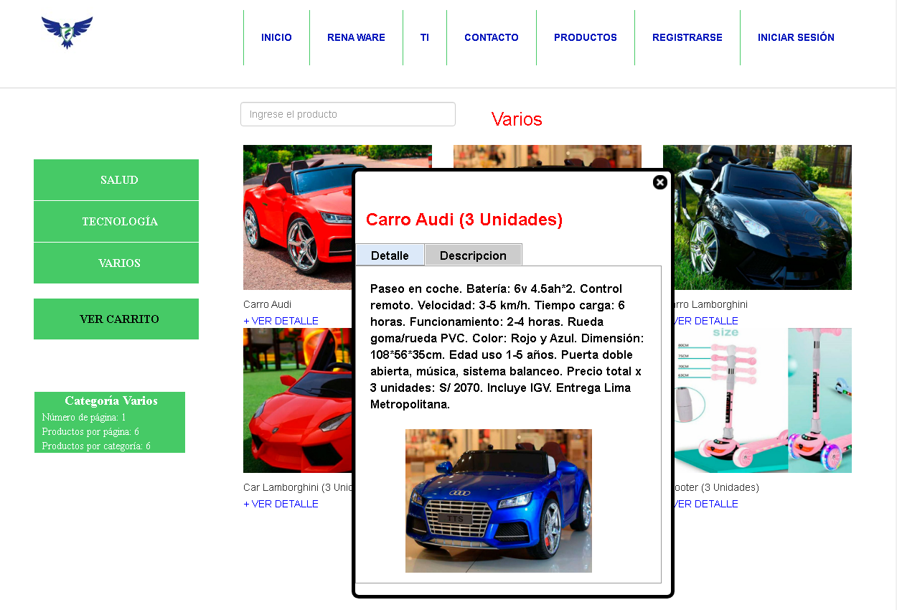
Task: Click the eagle logo in header
Action: [67, 33]
